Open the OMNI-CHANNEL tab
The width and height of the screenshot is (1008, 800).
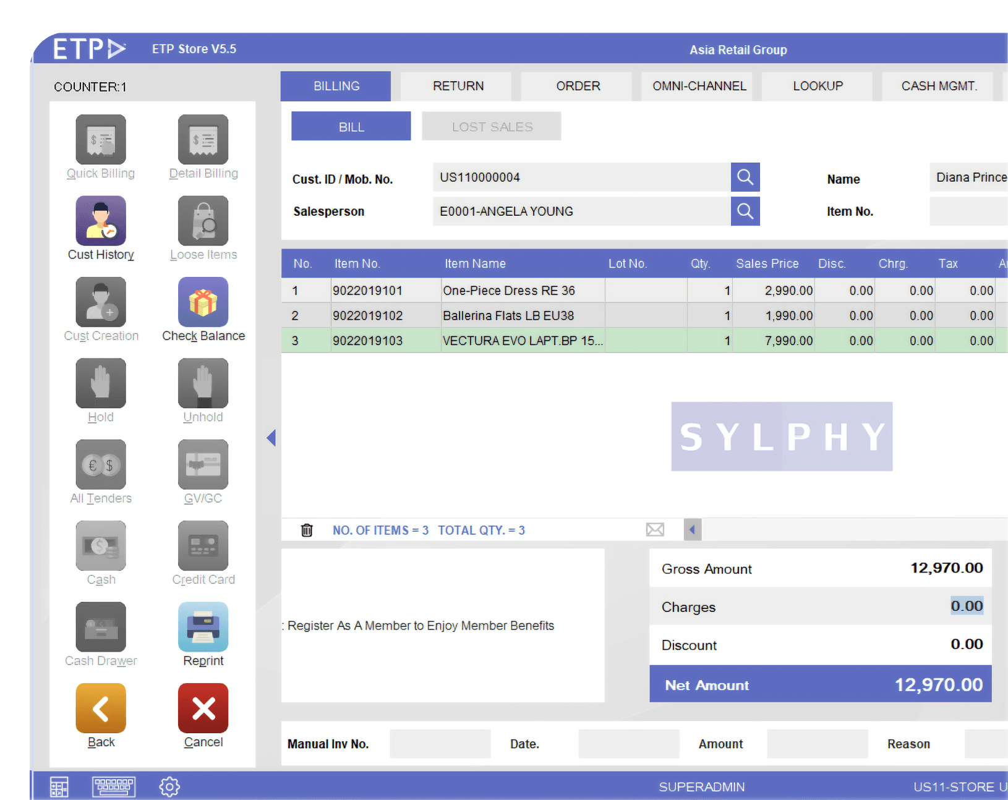(x=699, y=86)
